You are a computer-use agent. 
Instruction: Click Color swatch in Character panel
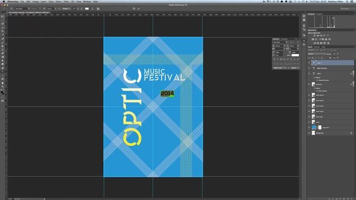295,55
